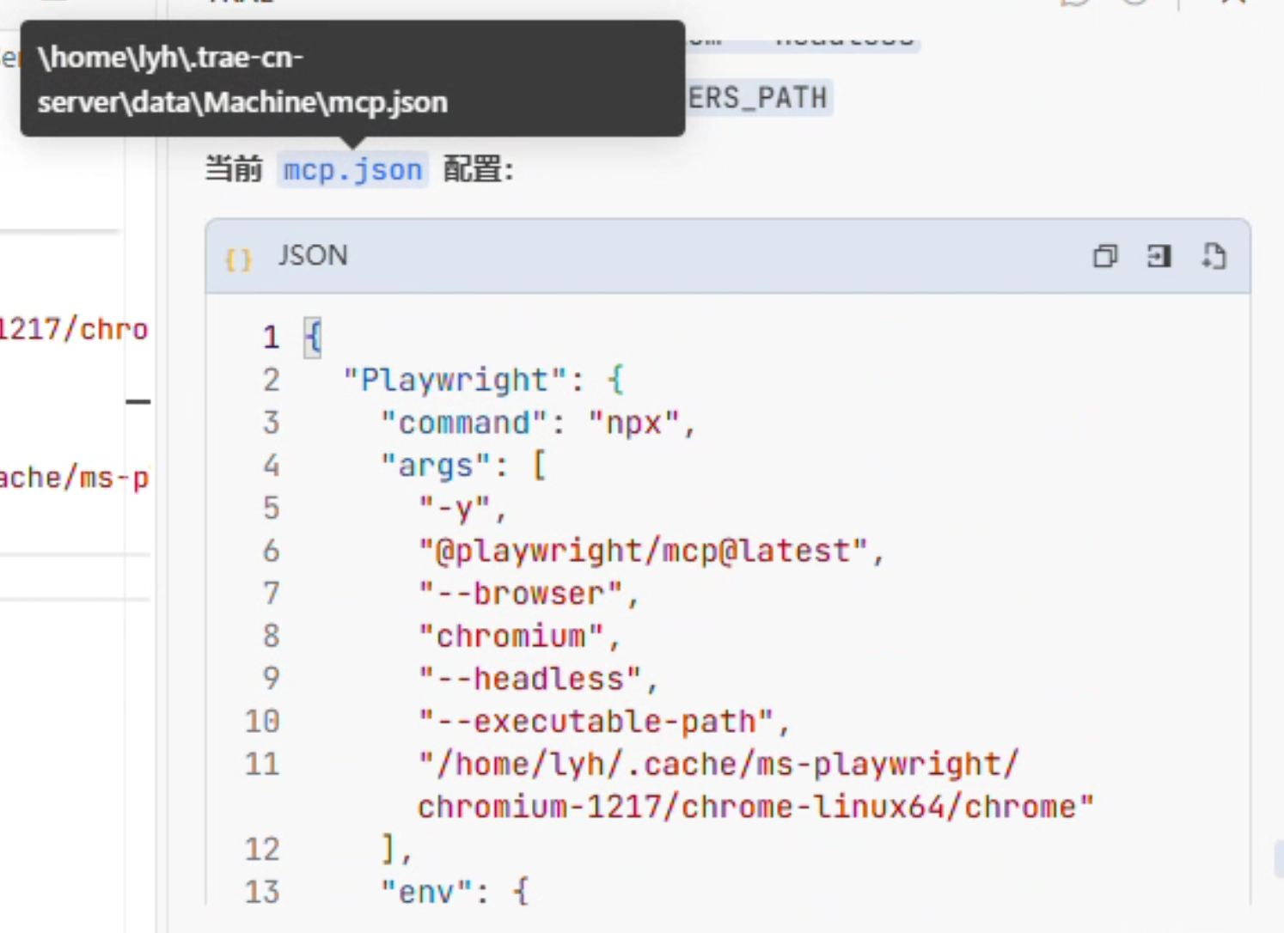Click the "Playwright" key on line 2
The width and height of the screenshot is (1284, 933).
(455, 380)
